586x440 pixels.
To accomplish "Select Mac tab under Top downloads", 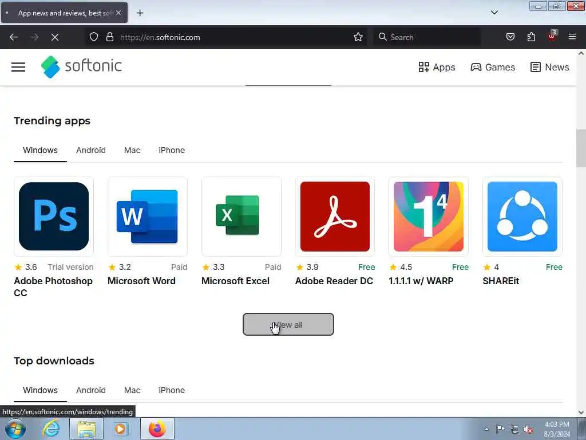I will [132, 390].
